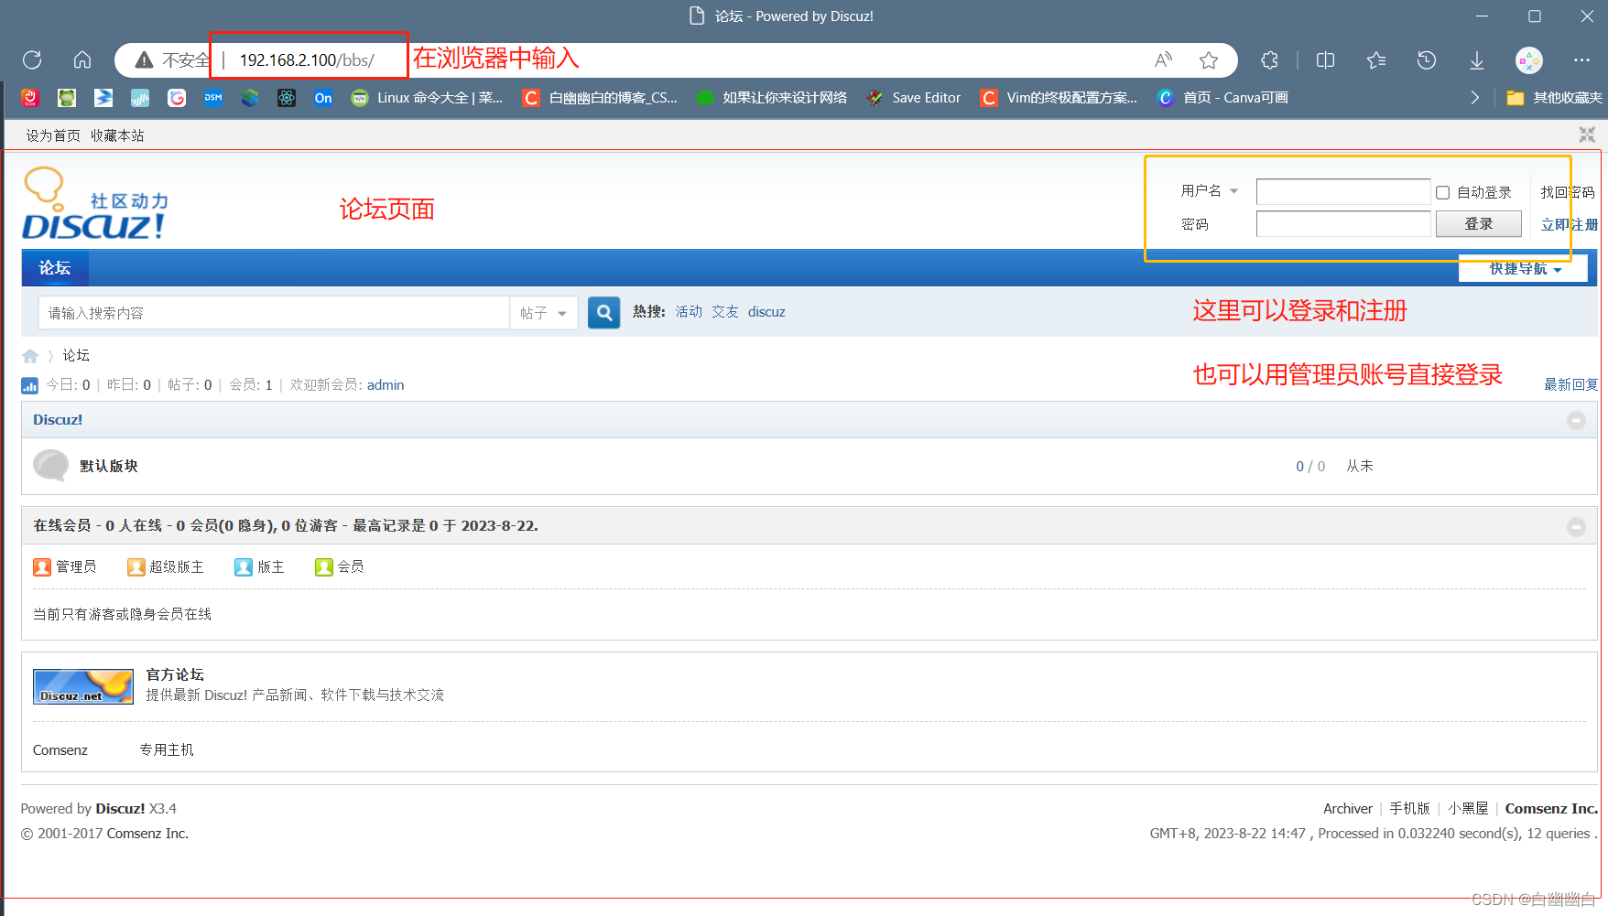Open new member admin profile link

tap(386, 385)
